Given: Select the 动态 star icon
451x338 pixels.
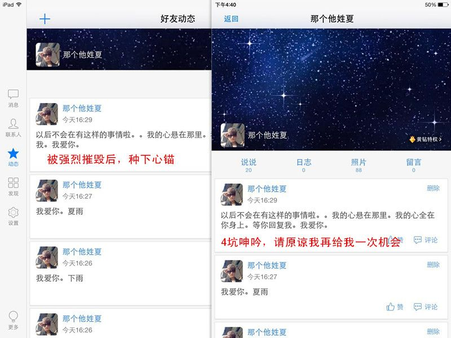Looking at the screenshot, I should pos(13,157).
